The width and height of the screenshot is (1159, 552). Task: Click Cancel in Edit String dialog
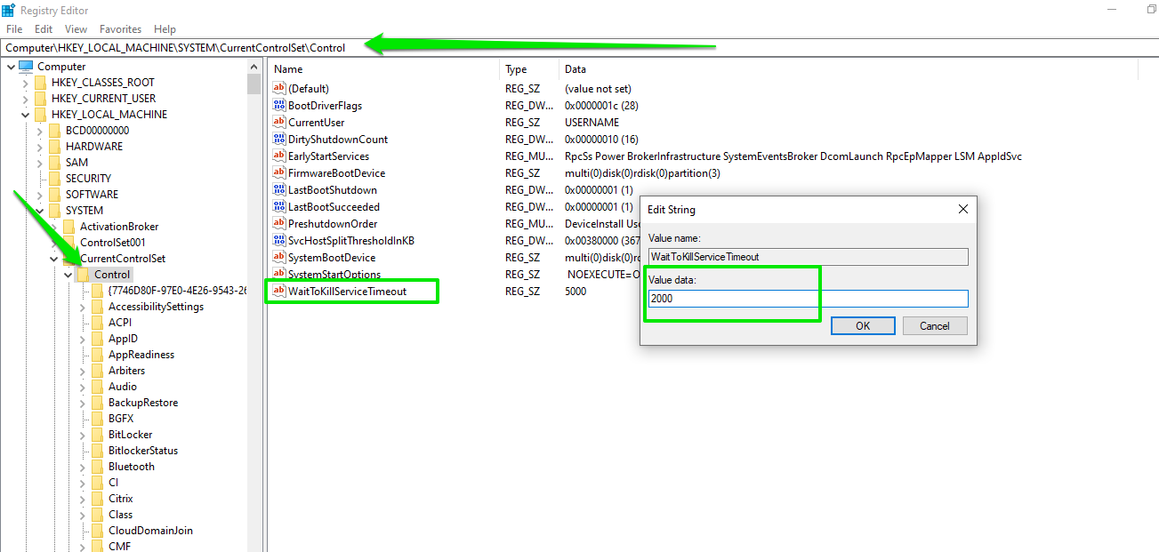click(x=935, y=326)
